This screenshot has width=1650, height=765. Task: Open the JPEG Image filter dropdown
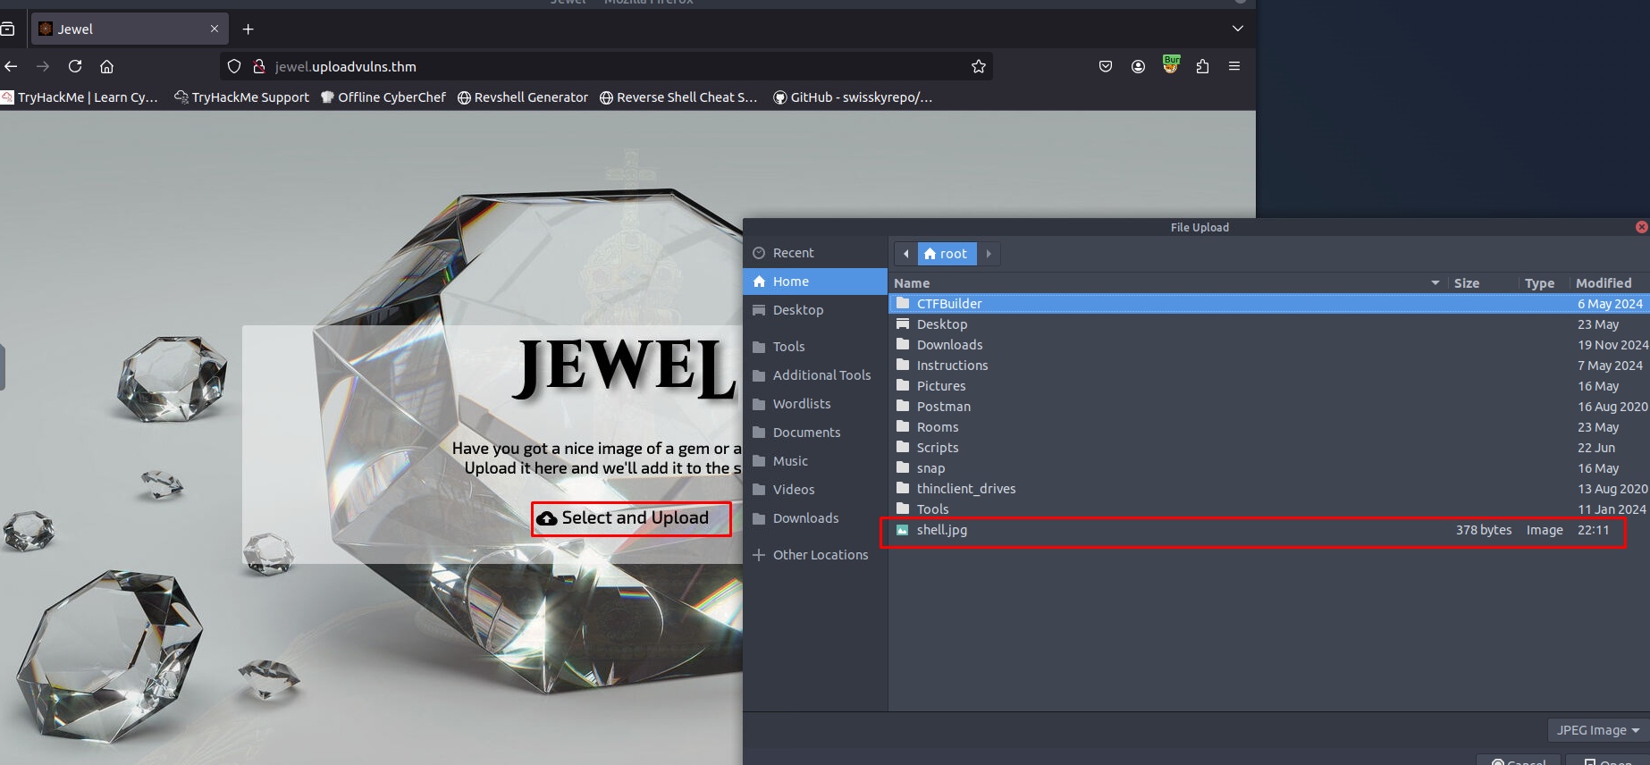tap(1597, 730)
